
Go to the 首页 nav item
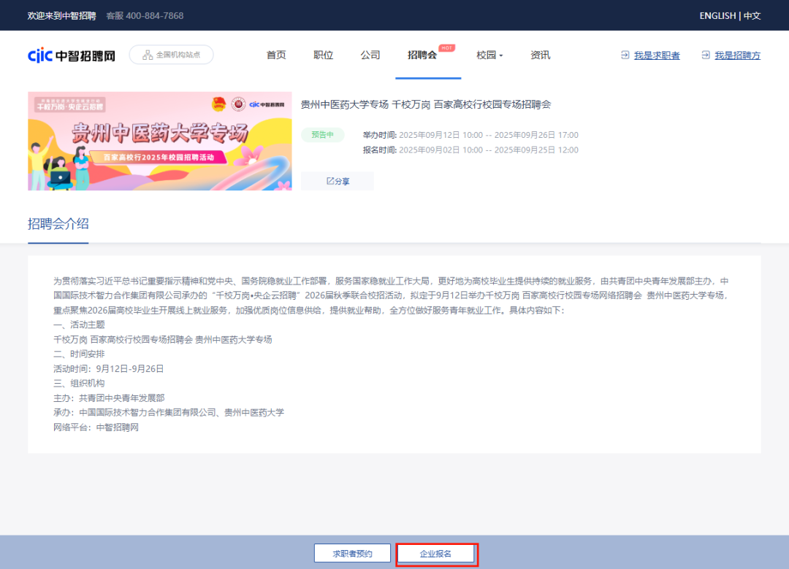click(276, 55)
